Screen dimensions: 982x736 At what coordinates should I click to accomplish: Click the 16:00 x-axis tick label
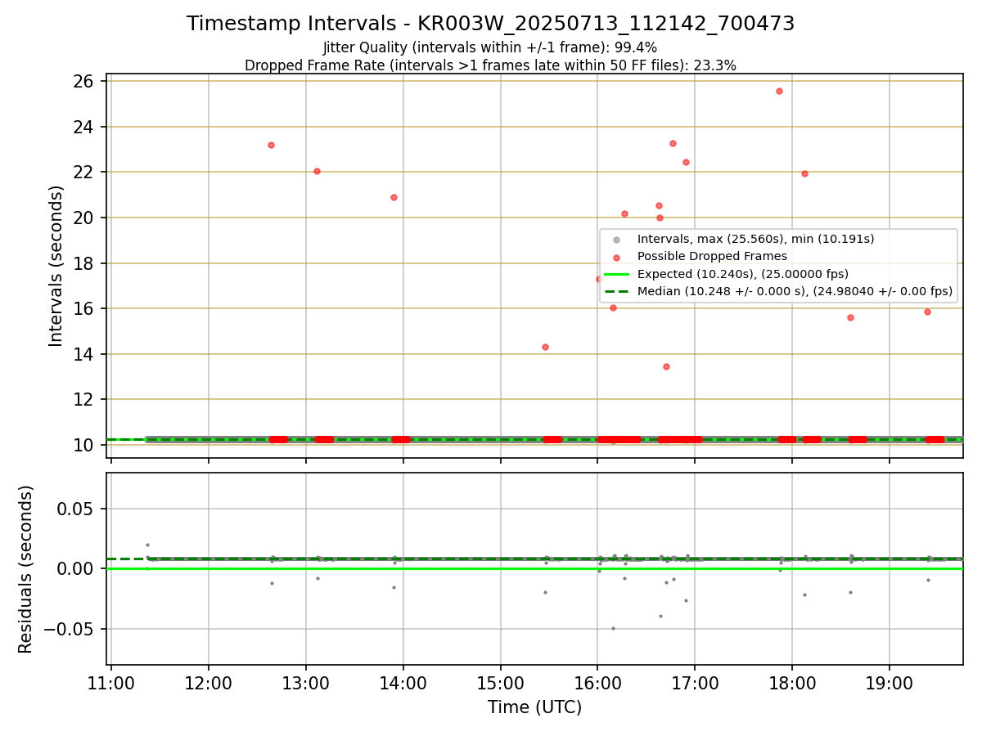597,682
